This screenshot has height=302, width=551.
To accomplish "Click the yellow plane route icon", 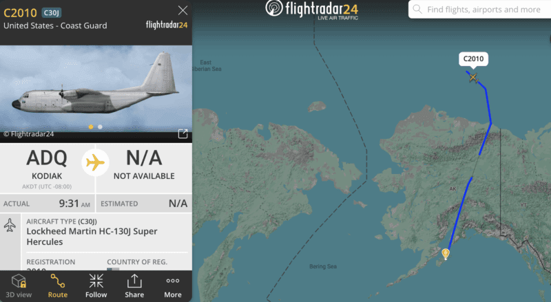I will pos(95,162).
